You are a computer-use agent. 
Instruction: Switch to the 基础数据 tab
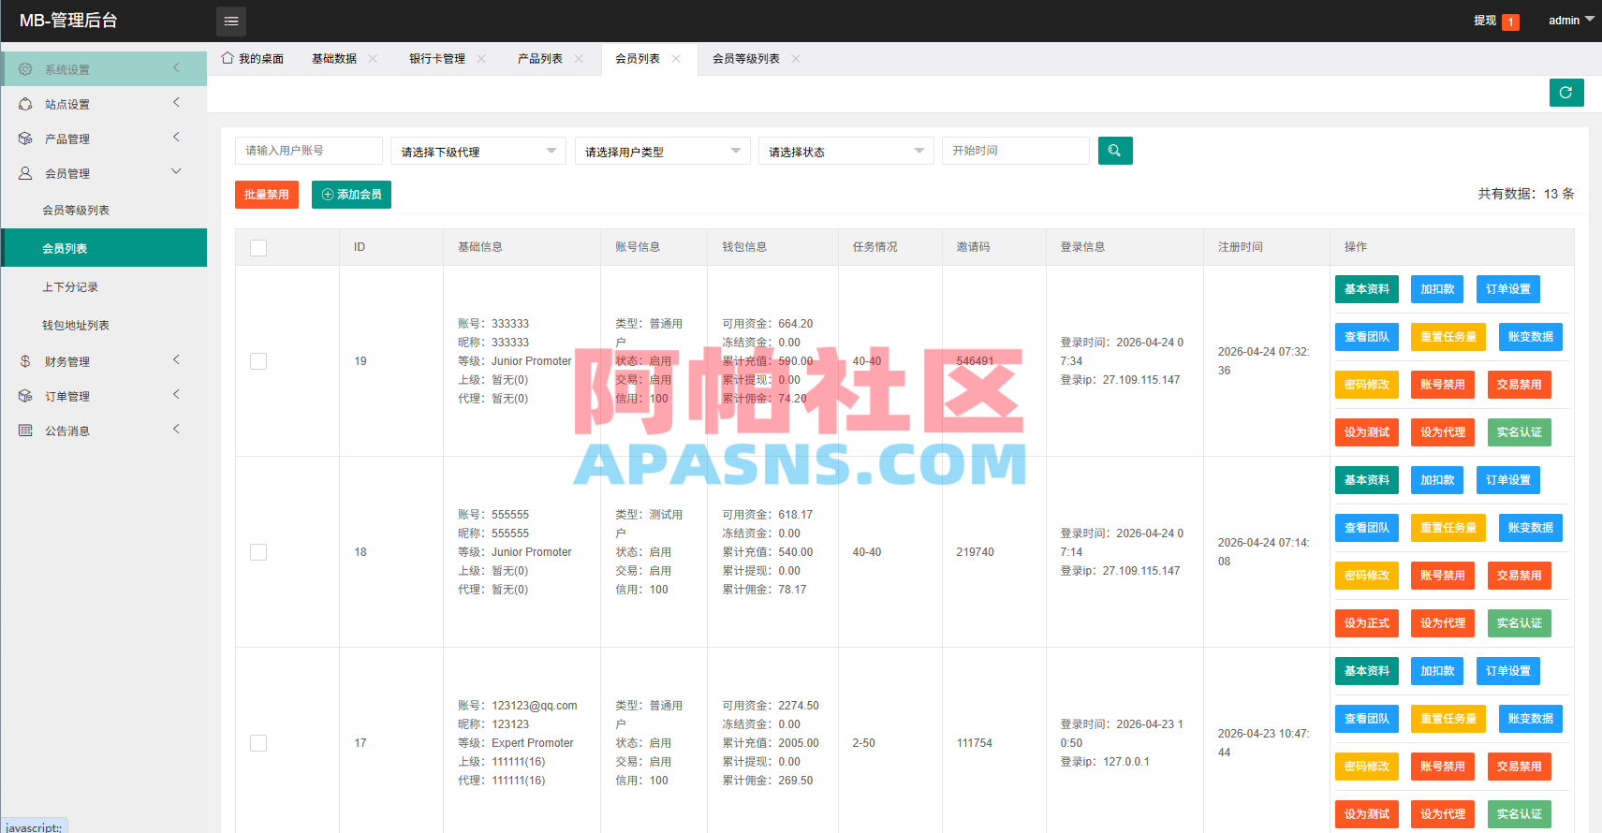pyautogui.click(x=334, y=58)
